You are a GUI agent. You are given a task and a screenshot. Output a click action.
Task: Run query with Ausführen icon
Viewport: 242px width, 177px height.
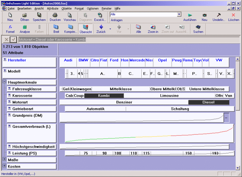(x=190, y=17)
